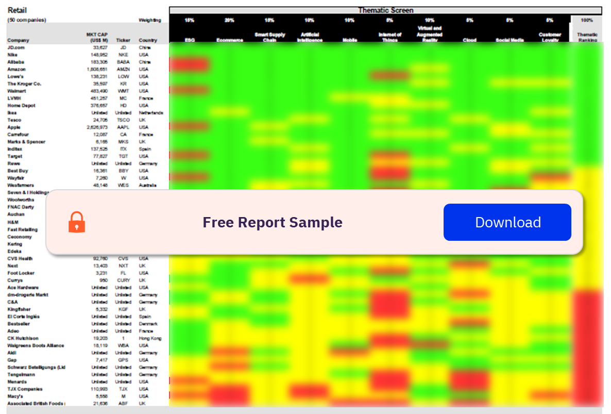Select the TJX Companies row
The width and height of the screenshot is (611, 414).
point(88,389)
